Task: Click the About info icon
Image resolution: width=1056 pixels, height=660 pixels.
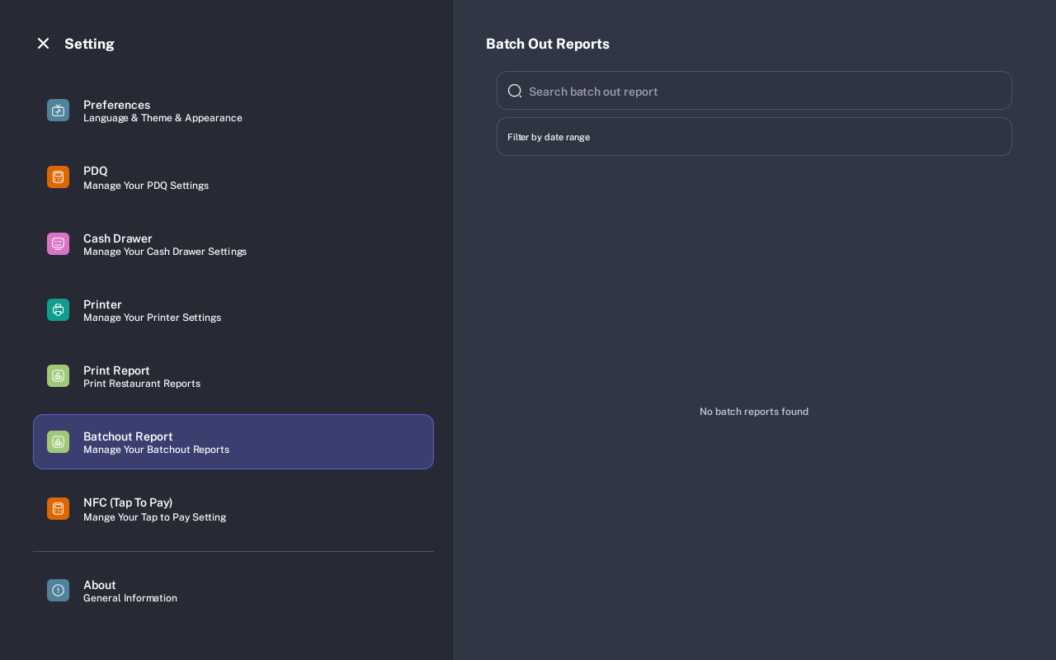Action: click(x=58, y=590)
